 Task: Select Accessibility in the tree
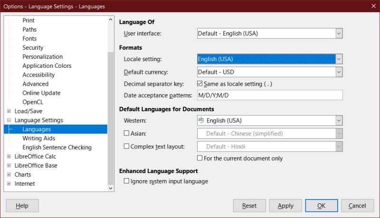point(38,75)
